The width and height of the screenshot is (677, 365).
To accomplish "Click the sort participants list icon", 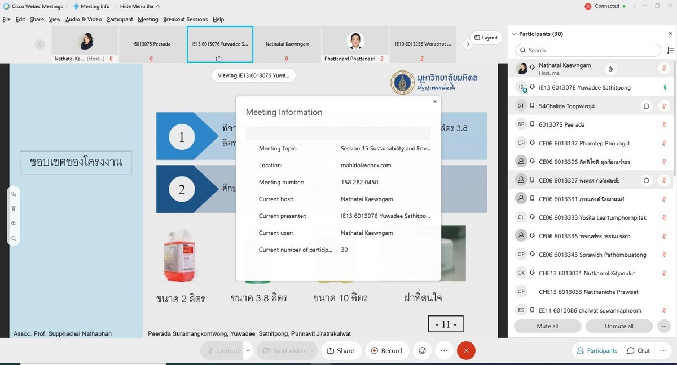I will point(670,51).
